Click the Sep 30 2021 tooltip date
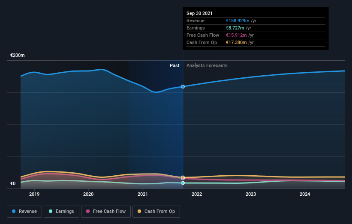The width and height of the screenshot is (352, 224). click(x=199, y=13)
